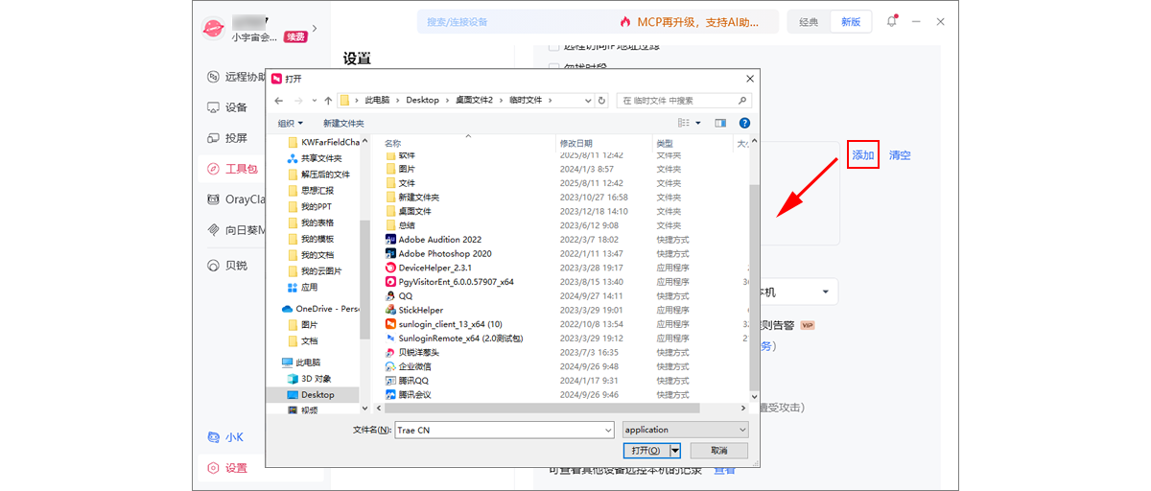Refresh the current folder view
This screenshot has width=1151, height=491.
[601, 100]
